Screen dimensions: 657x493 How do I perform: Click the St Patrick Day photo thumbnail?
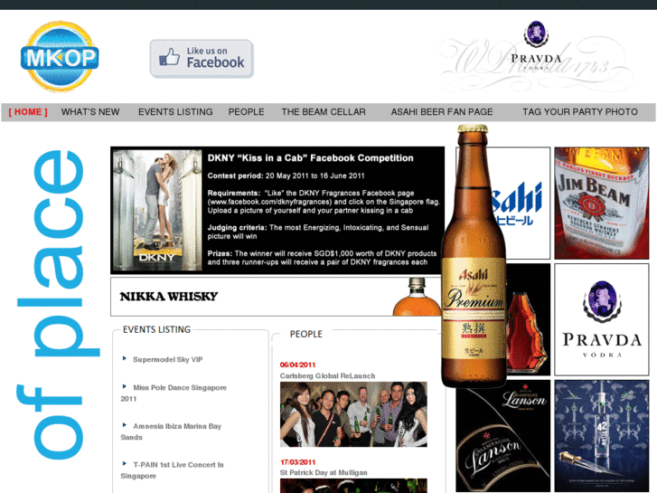353,486
